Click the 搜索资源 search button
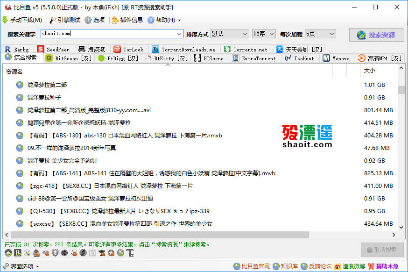Viewport: 408px width, 272px height. click(376, 35)
